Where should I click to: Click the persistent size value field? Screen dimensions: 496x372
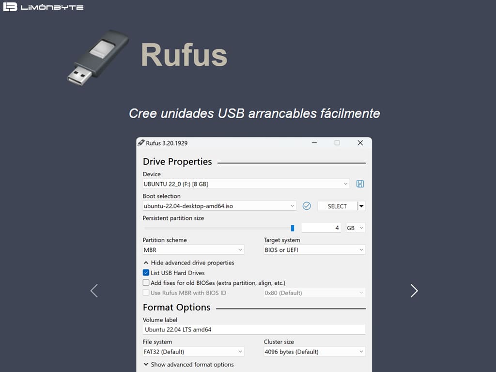(x=321, y=228)
